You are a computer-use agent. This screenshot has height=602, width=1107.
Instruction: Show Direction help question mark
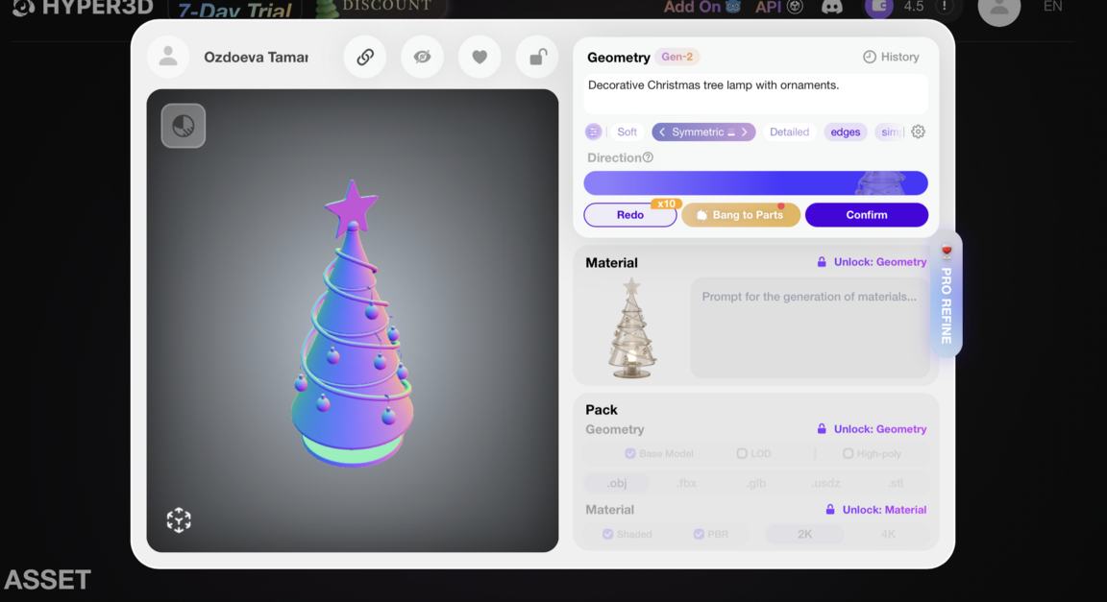pyautogui.click(x=648, y=157)
